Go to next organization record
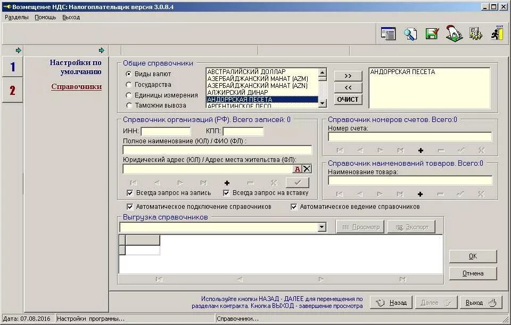The image size is (511, 325). point(180,183)
